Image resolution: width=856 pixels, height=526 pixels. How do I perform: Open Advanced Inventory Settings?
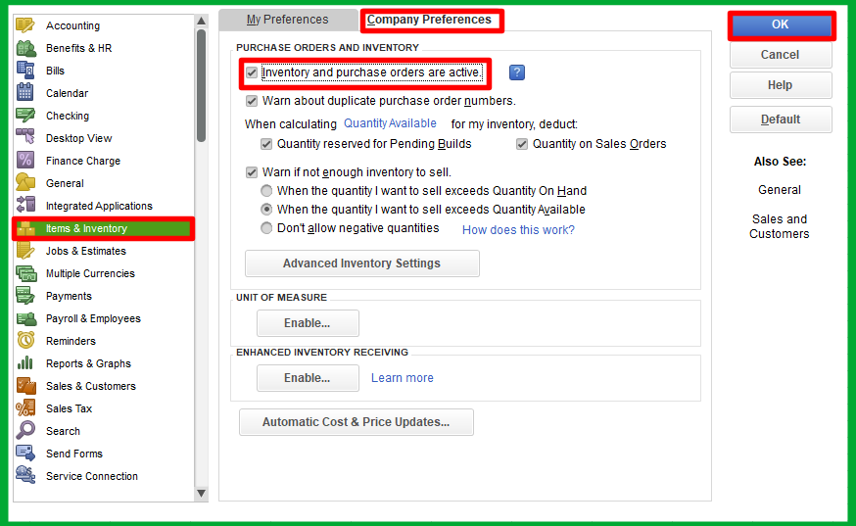[362, 263]
